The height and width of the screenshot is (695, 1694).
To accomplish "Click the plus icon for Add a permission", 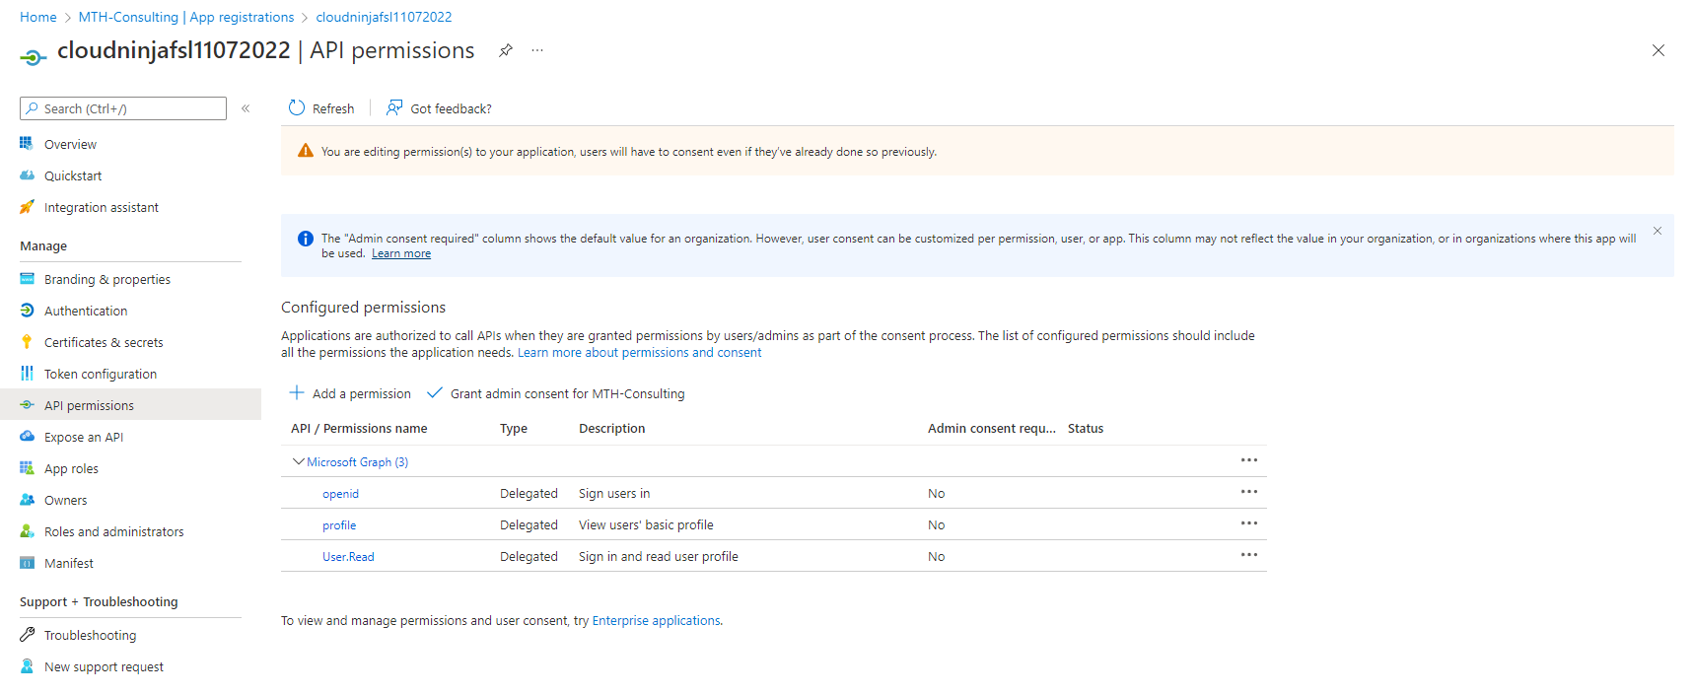I will click(x=296, y=392).
